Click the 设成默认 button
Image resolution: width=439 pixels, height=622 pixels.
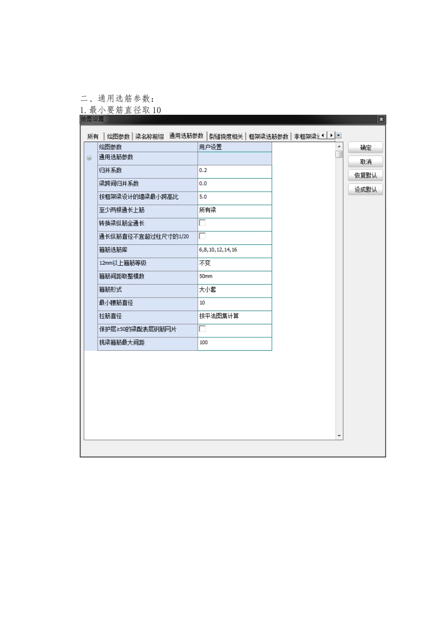point(366,189)
